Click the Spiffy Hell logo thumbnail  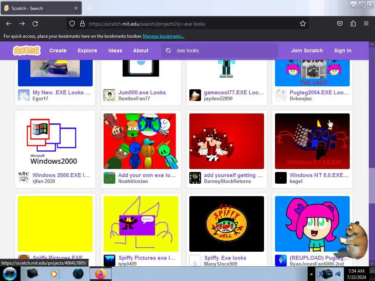[226, 224]
